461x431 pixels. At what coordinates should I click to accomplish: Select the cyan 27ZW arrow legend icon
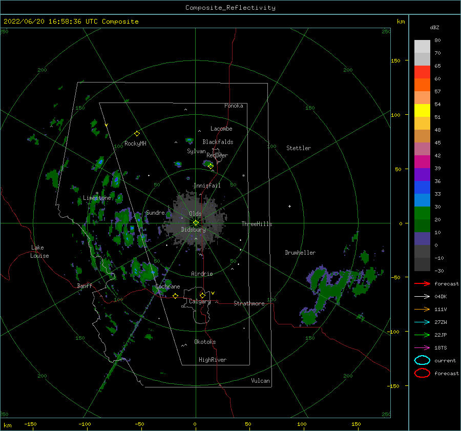[422, 322]
